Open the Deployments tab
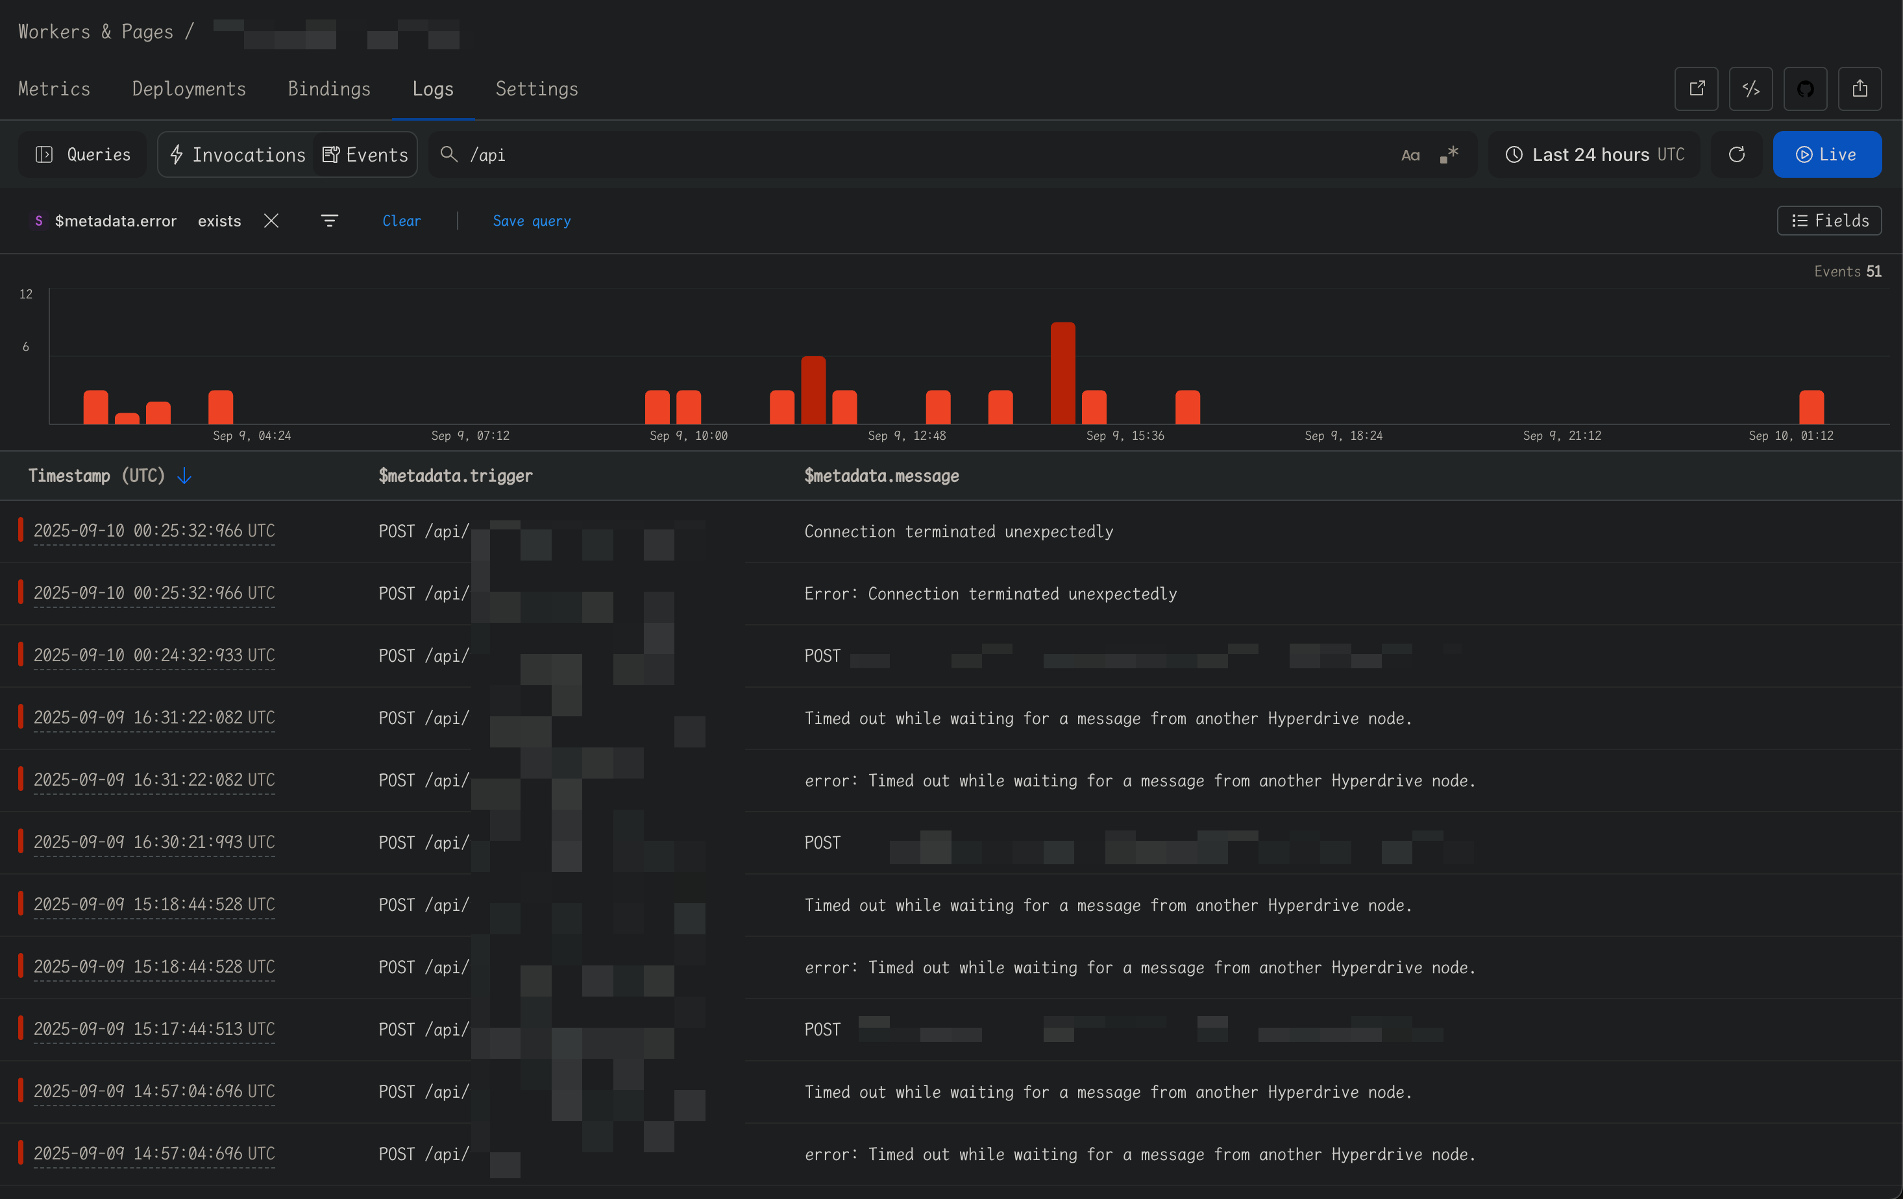 189,90
